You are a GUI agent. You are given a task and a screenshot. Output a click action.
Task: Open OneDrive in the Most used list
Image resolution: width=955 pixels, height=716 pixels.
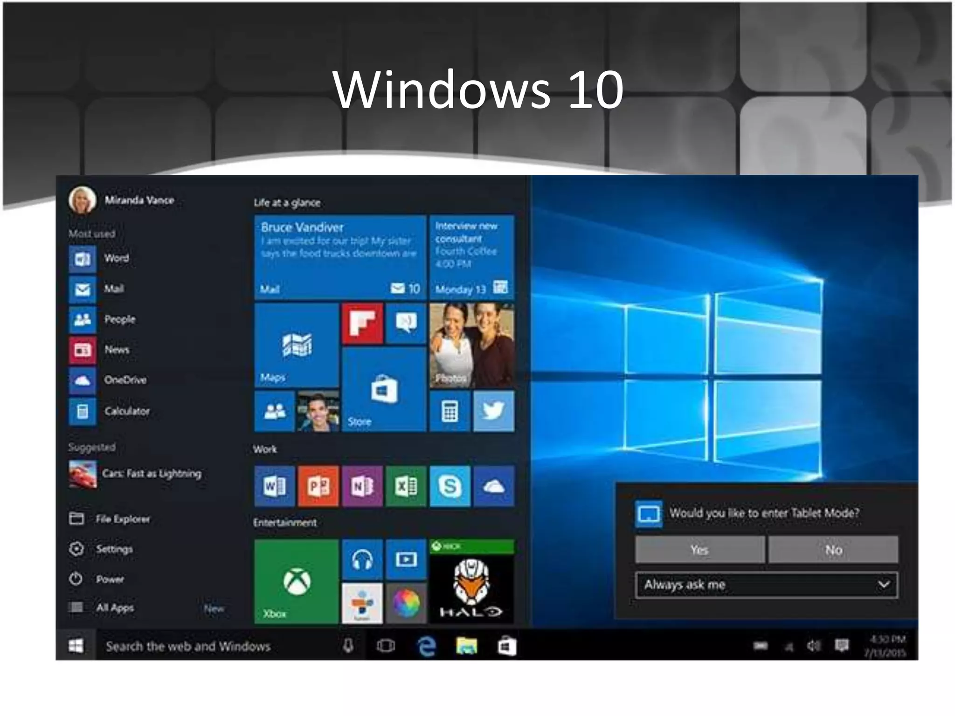coord(108,380)
